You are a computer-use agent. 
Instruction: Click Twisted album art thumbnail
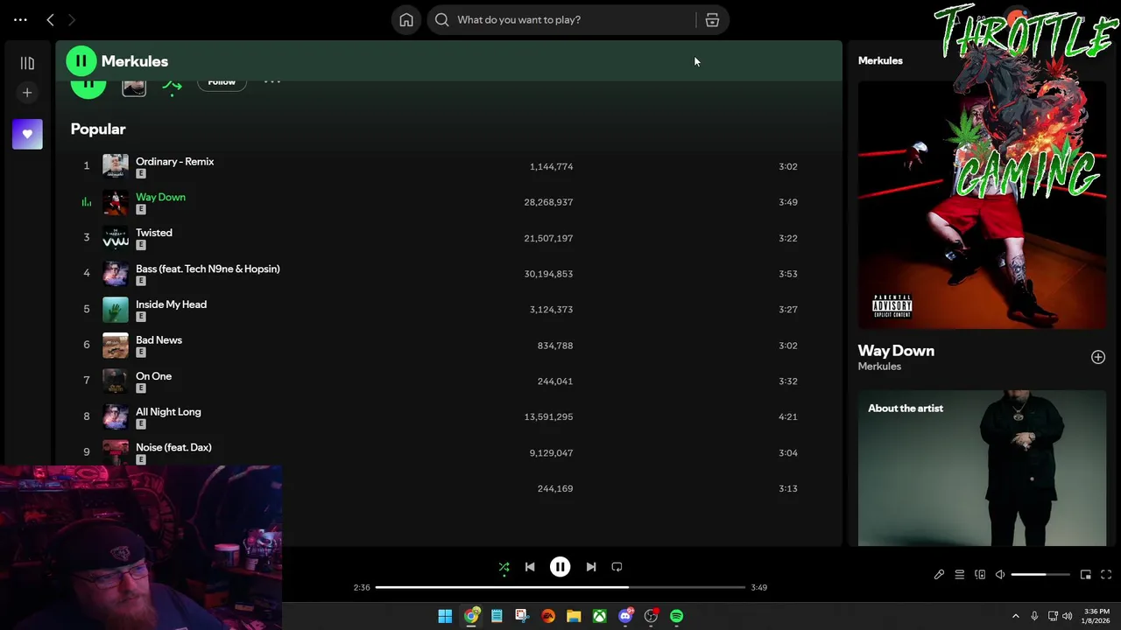coord(116,238)
